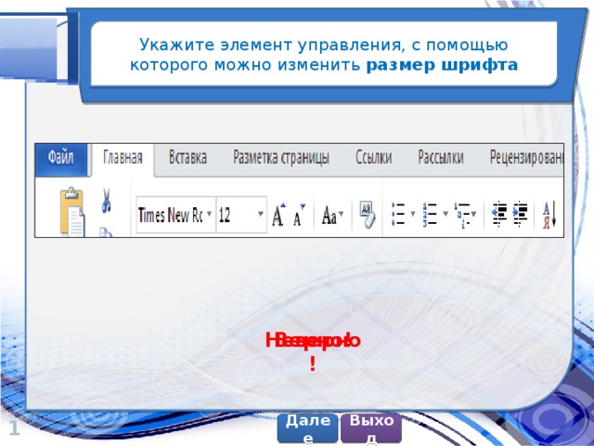Viewport: 594px width, 446px height.
Task: Expand the Numbering dropdown arrow
Action: click(445, 214)
